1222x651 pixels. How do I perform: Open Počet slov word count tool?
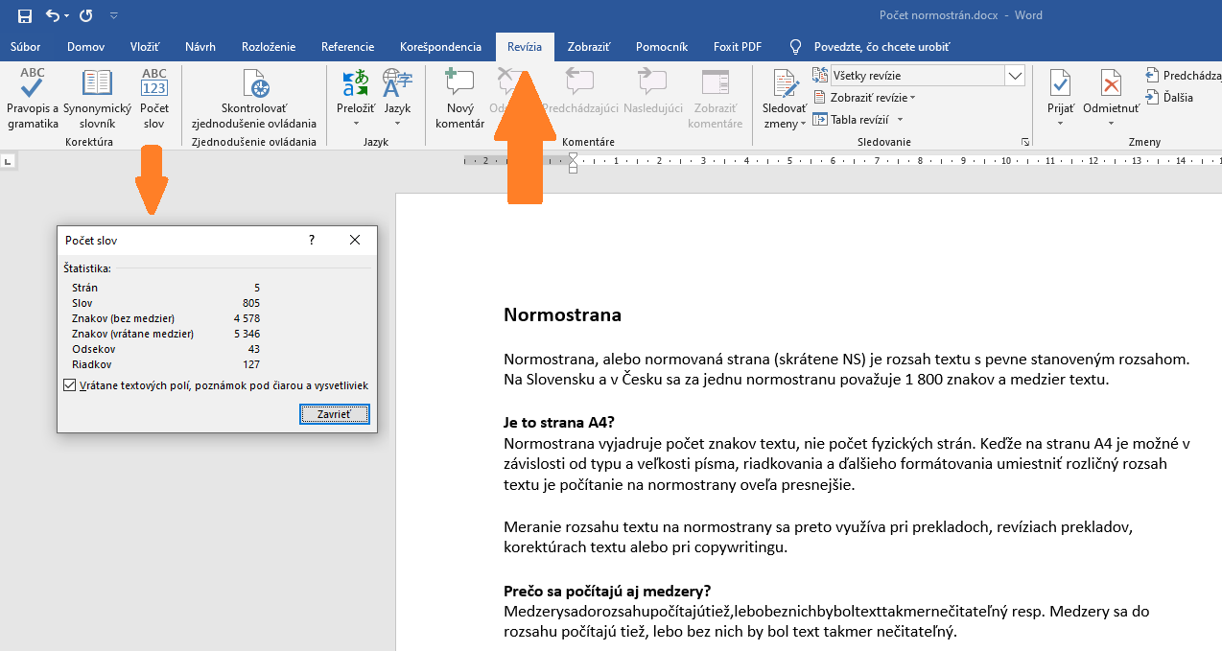coord(154,99)
